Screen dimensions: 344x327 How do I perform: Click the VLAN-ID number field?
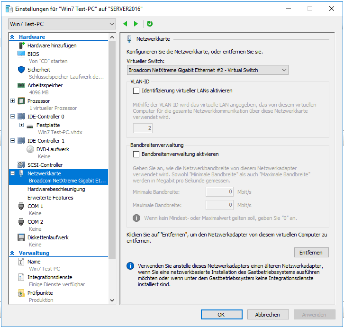point(143,128)
